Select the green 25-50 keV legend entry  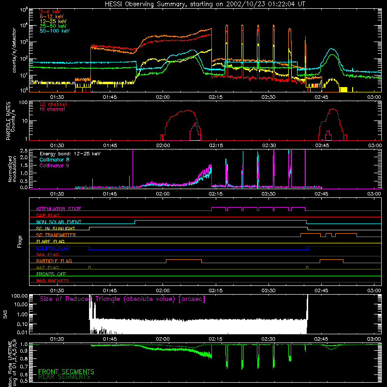[53, 26]
